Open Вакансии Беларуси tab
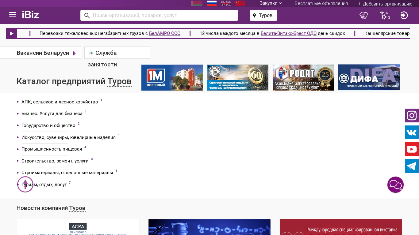The height and width of the screenshot is (235, 419). tap(43, 53)
